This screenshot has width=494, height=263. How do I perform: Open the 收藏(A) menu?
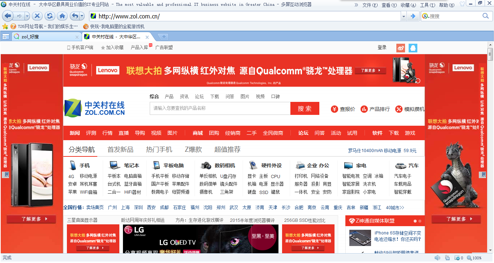pos(408,5)
